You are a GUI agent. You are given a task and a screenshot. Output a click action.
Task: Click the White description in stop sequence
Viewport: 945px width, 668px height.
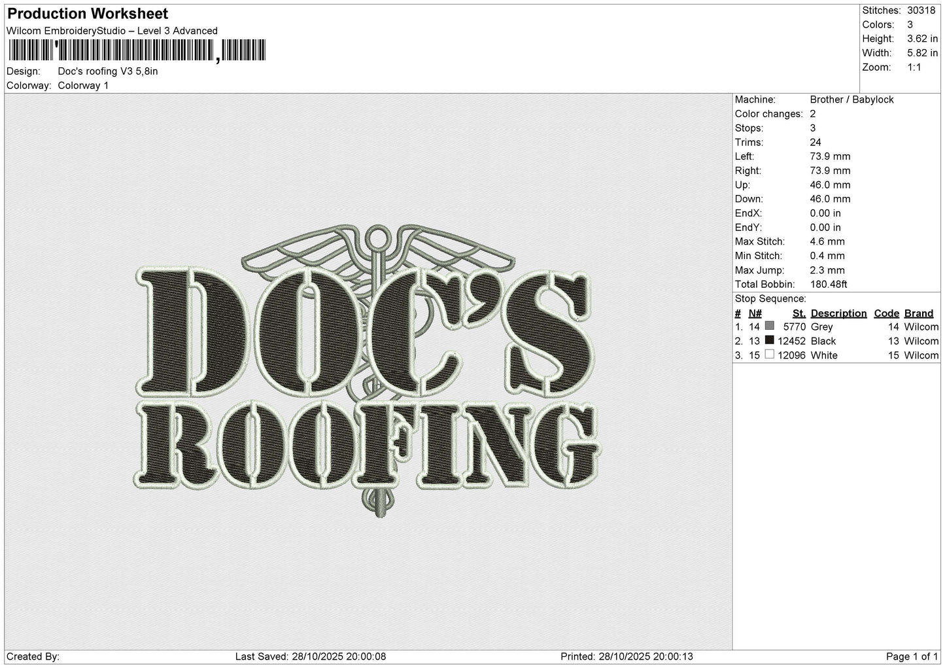824,355
